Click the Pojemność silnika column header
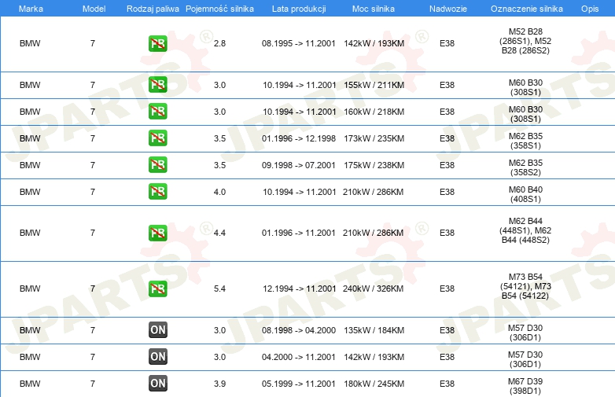This screenshot has height=397, width=615. [x=219, y=9]
